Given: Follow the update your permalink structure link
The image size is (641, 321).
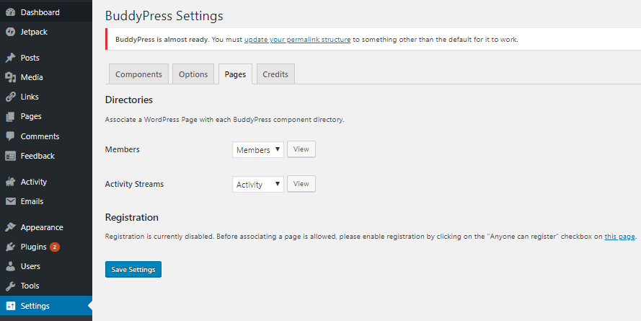Looking at the screenshot, I should 297,40.
